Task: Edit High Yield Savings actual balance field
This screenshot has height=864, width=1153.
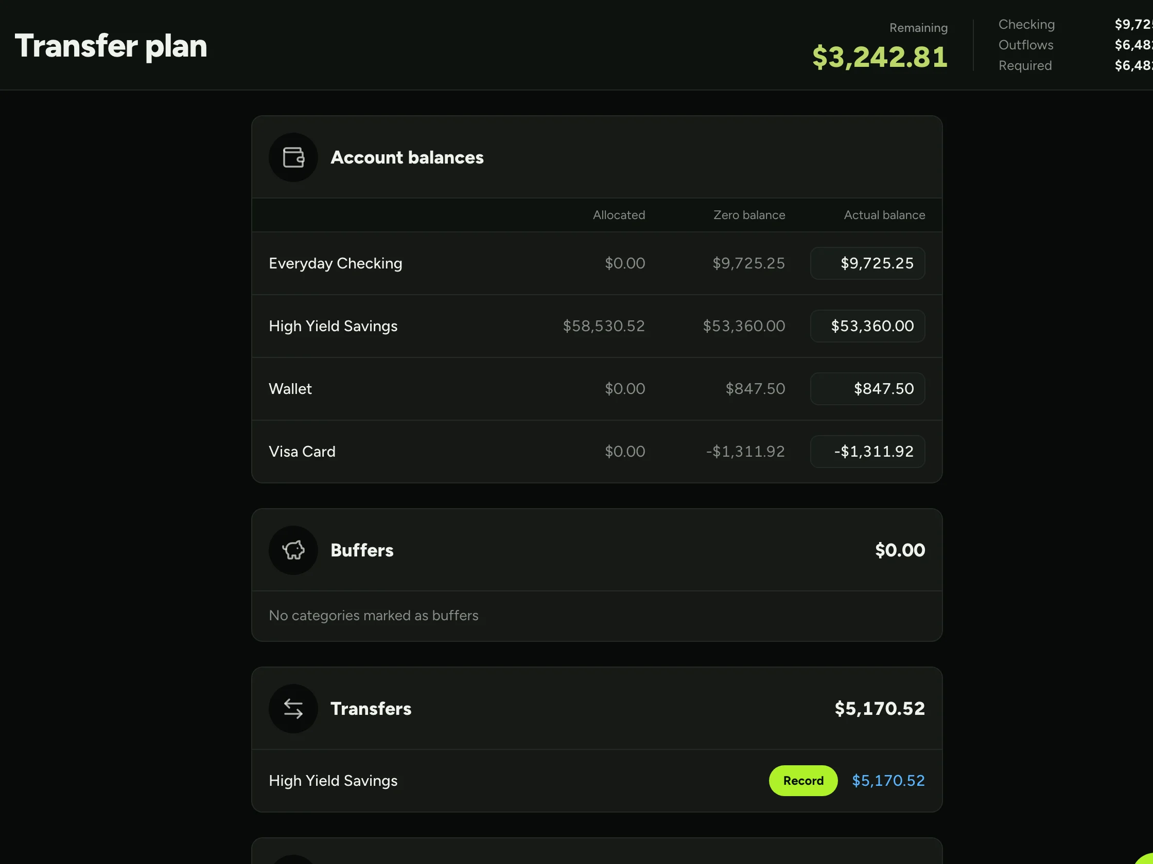Action: [x=867, y=326]
